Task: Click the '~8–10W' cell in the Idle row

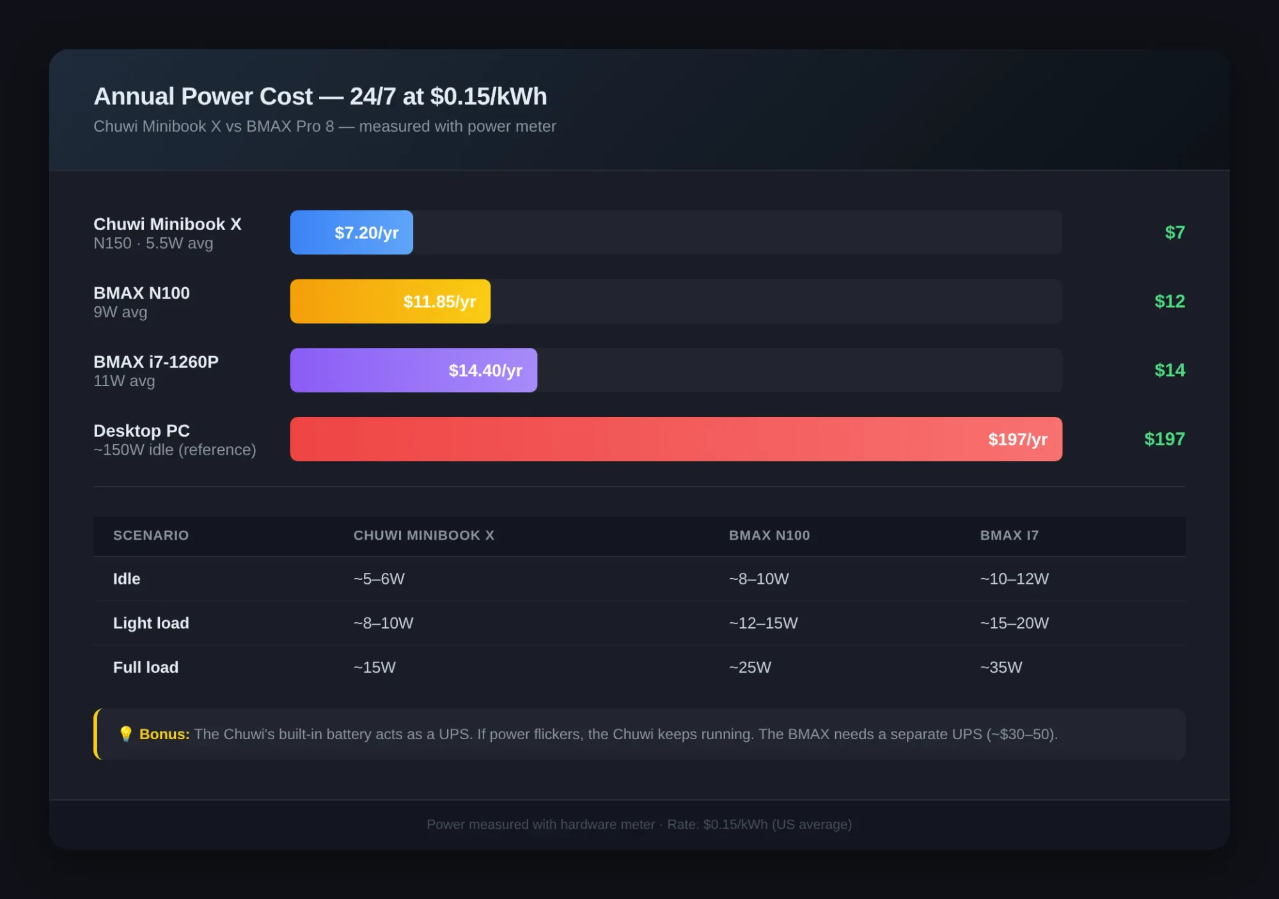Action: click(x=759, y=579)
